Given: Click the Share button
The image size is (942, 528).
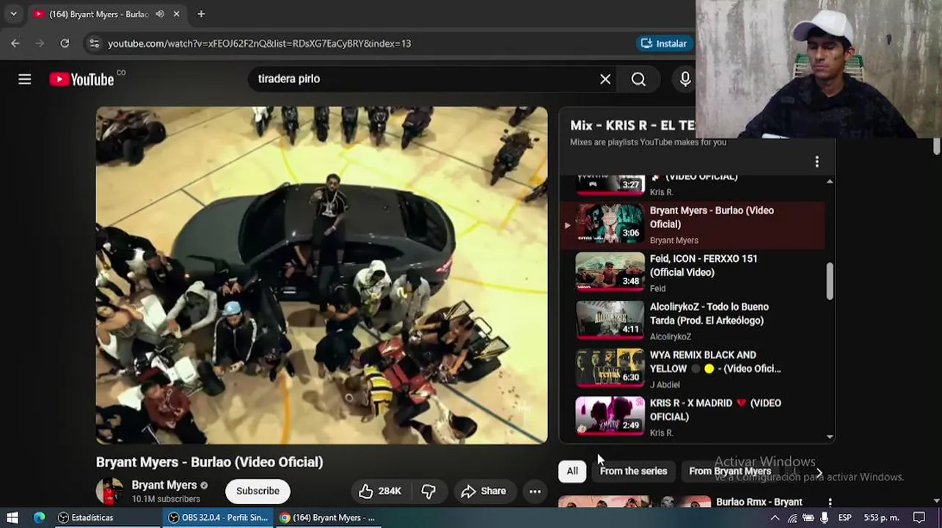Looking at the screenshot, I should pyautogui.click(x=483, y=491).
